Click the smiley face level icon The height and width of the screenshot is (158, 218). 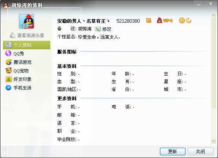[x=181, y=20]
